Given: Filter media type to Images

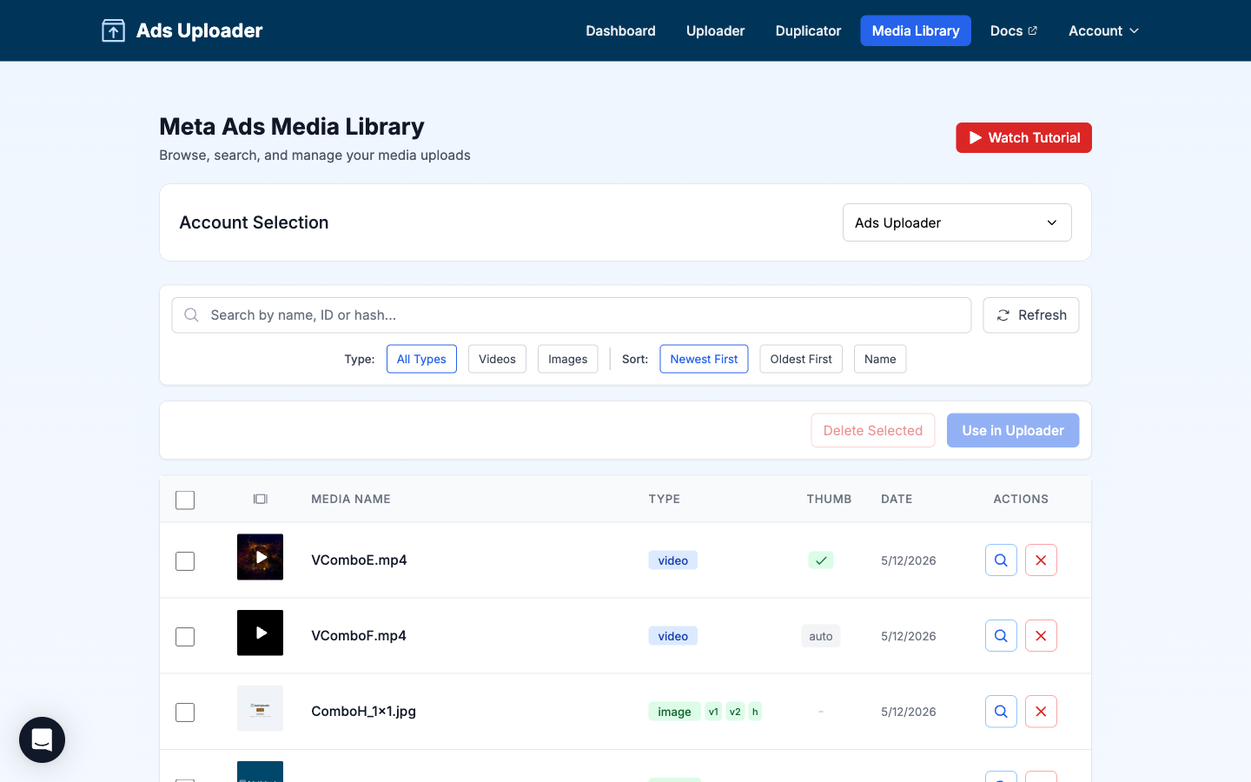Looking at the screenshot, I should tap(568, 359).
